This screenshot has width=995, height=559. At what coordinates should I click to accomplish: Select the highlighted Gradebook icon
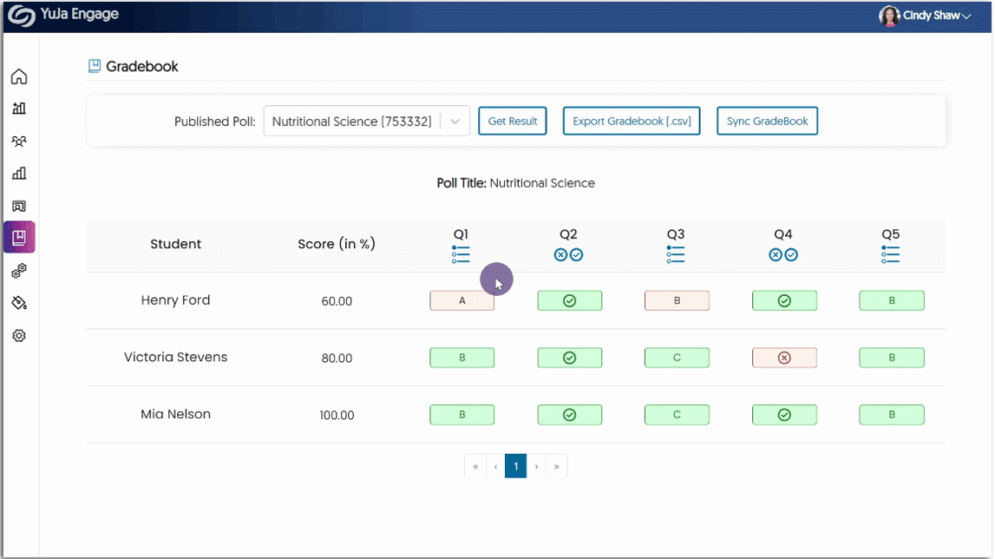coord(19,237)
